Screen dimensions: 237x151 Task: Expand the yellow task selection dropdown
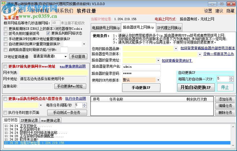[41, 105]
